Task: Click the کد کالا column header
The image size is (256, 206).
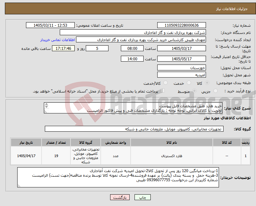Action: click(227, 142)
